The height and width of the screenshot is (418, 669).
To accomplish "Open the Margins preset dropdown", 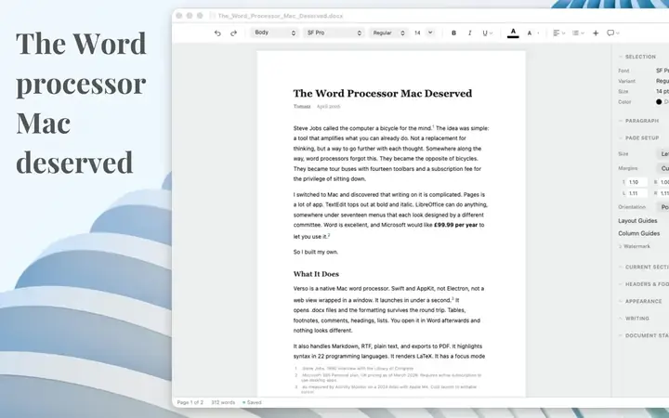I will coord(662,168).
